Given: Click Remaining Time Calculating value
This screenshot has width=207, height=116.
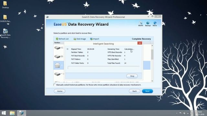Looking at the screenshot, I should (x=129, y=49).
